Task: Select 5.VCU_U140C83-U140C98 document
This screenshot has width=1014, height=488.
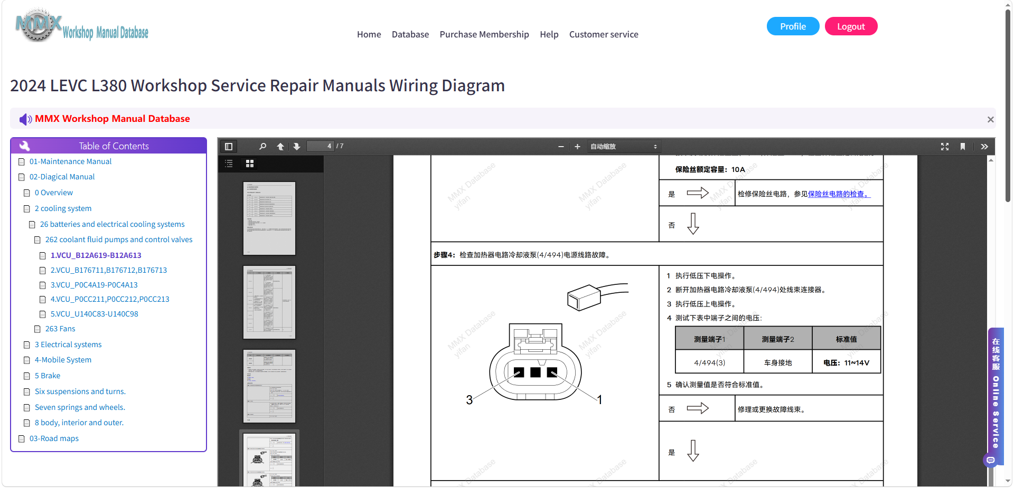Action: 95,314
